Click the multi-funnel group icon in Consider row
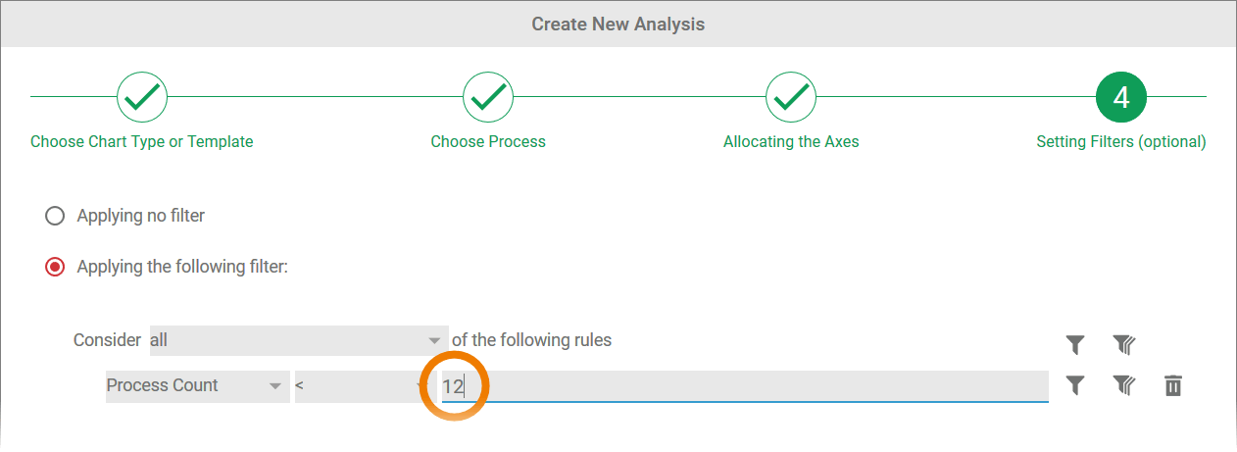The width and height of the screenshot is (1237, 452). tap(1123, 344)
